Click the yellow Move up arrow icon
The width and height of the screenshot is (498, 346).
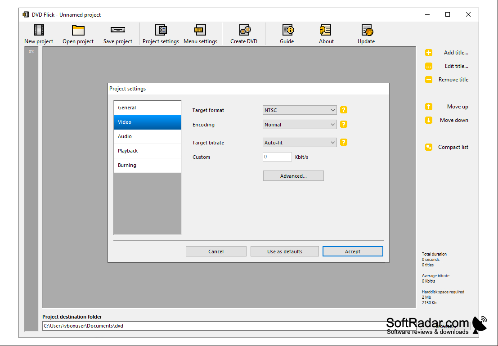tap(429, 107)
